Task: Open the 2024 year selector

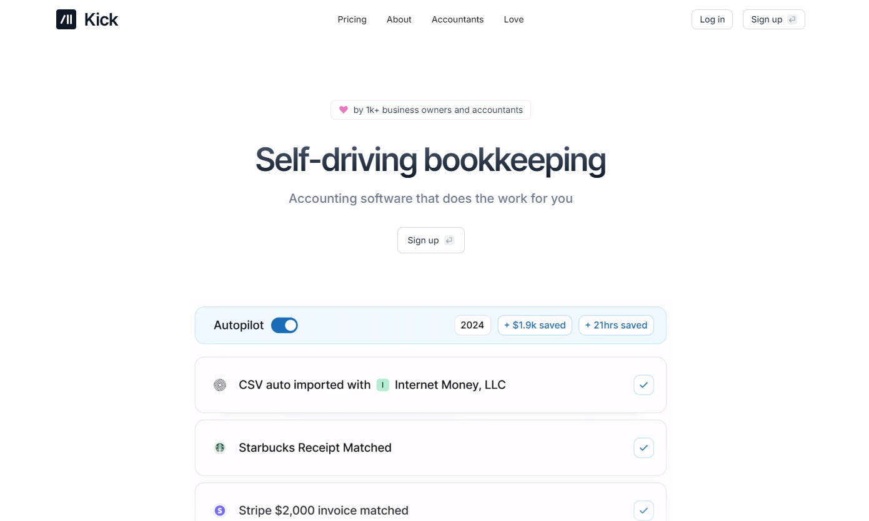Action: [x=472, y=325]
